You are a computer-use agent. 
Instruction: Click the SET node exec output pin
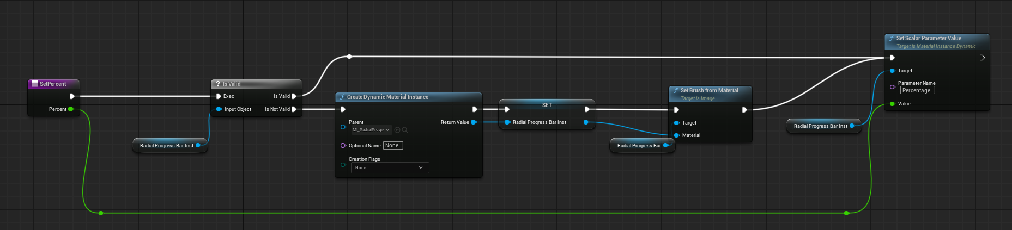[587, 109]
